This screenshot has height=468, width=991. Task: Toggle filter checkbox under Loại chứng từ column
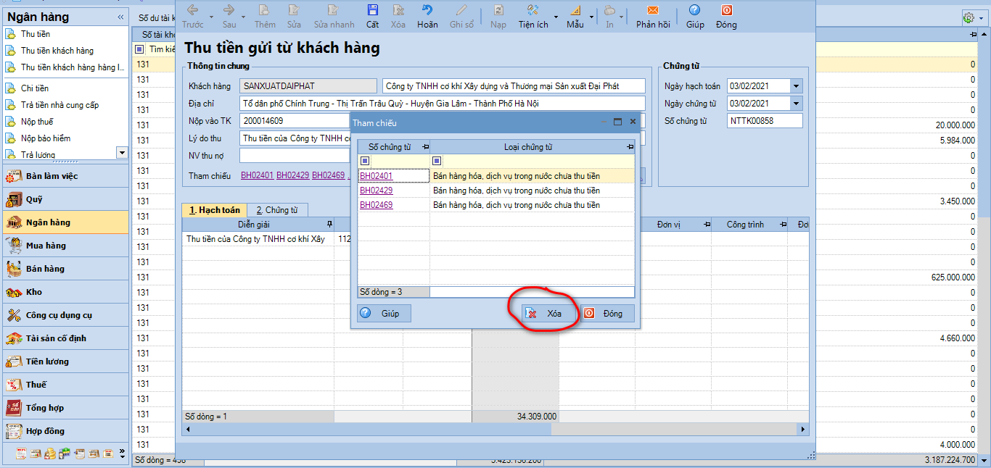coord(437,161)
